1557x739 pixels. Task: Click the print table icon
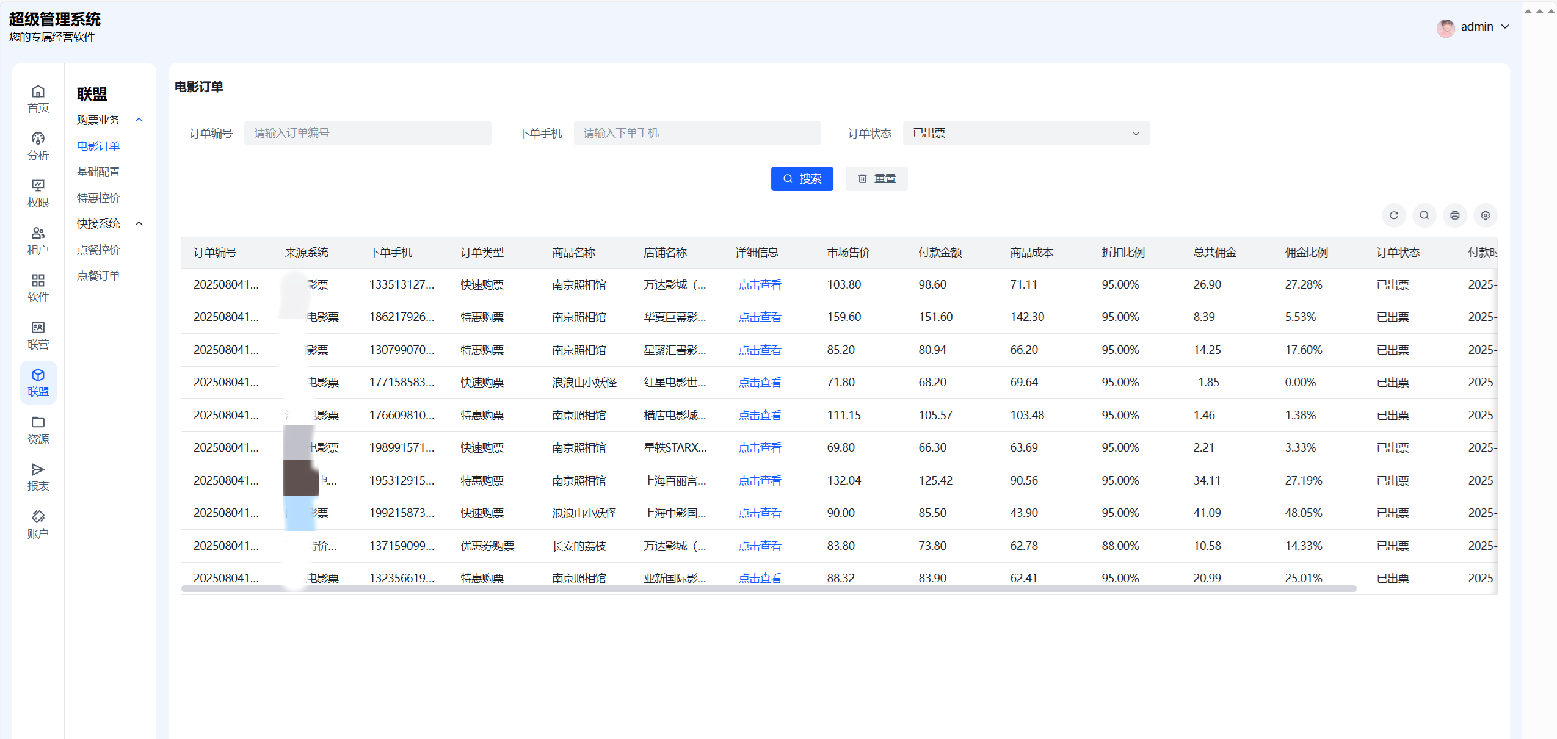(1455, 215)
